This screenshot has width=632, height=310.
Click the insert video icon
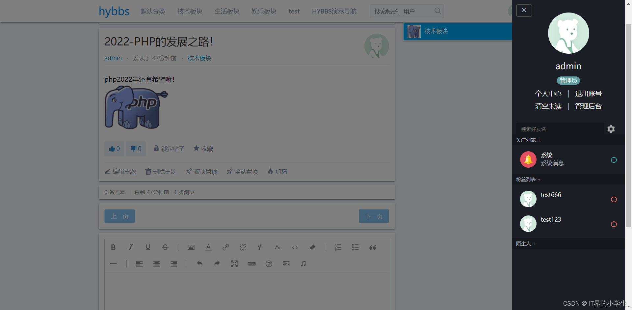[x=286, y=264]
